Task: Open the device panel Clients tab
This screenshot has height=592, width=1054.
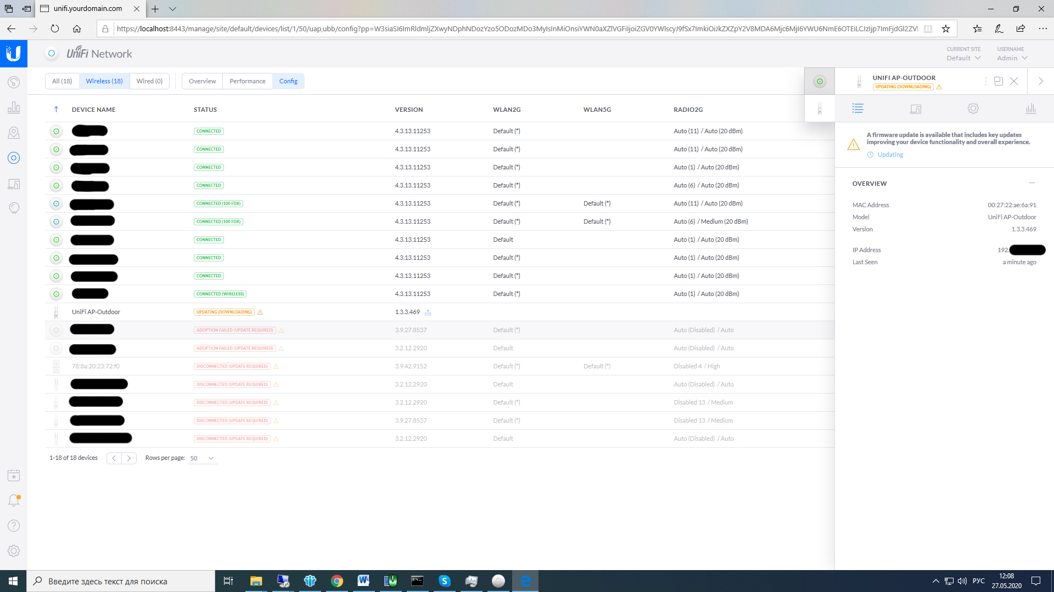Action: click(916, 109)
